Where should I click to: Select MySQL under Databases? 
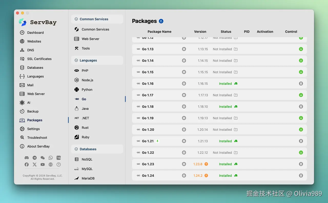click(87, 169)
